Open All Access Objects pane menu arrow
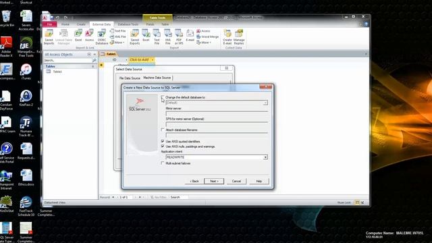Screen dimensions: 432x243 (x=89, y=55)
